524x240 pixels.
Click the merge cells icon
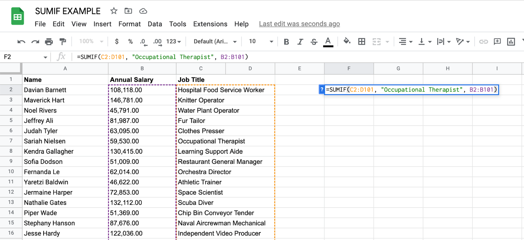pos(377,42)
